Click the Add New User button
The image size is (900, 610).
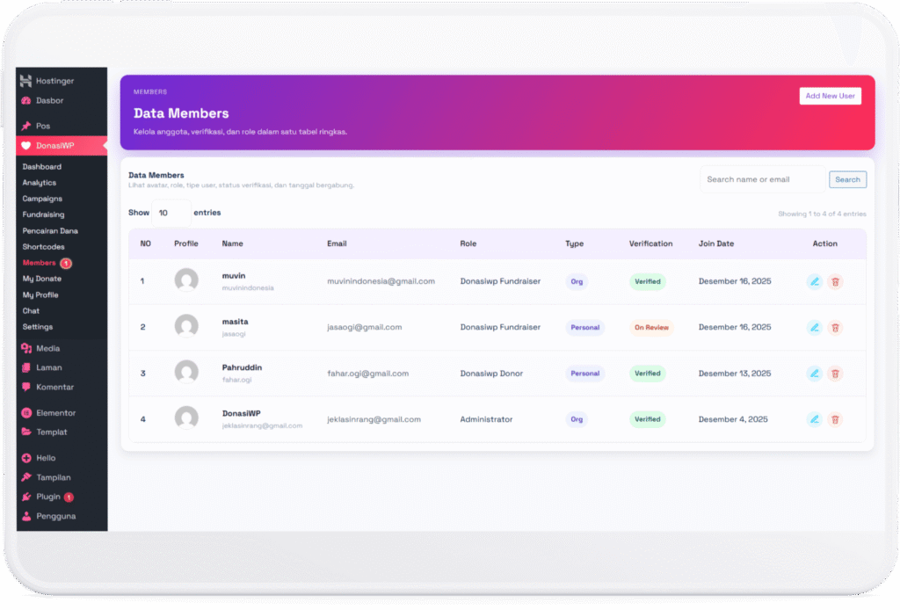coord(830,96)
